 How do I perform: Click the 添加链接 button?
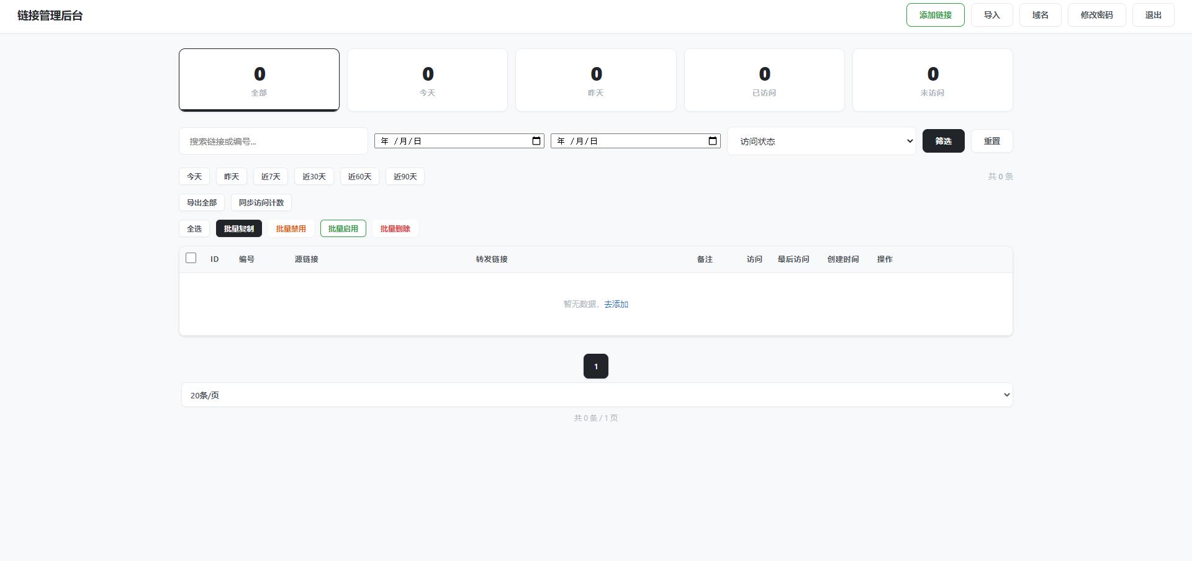tap(935, 15)
